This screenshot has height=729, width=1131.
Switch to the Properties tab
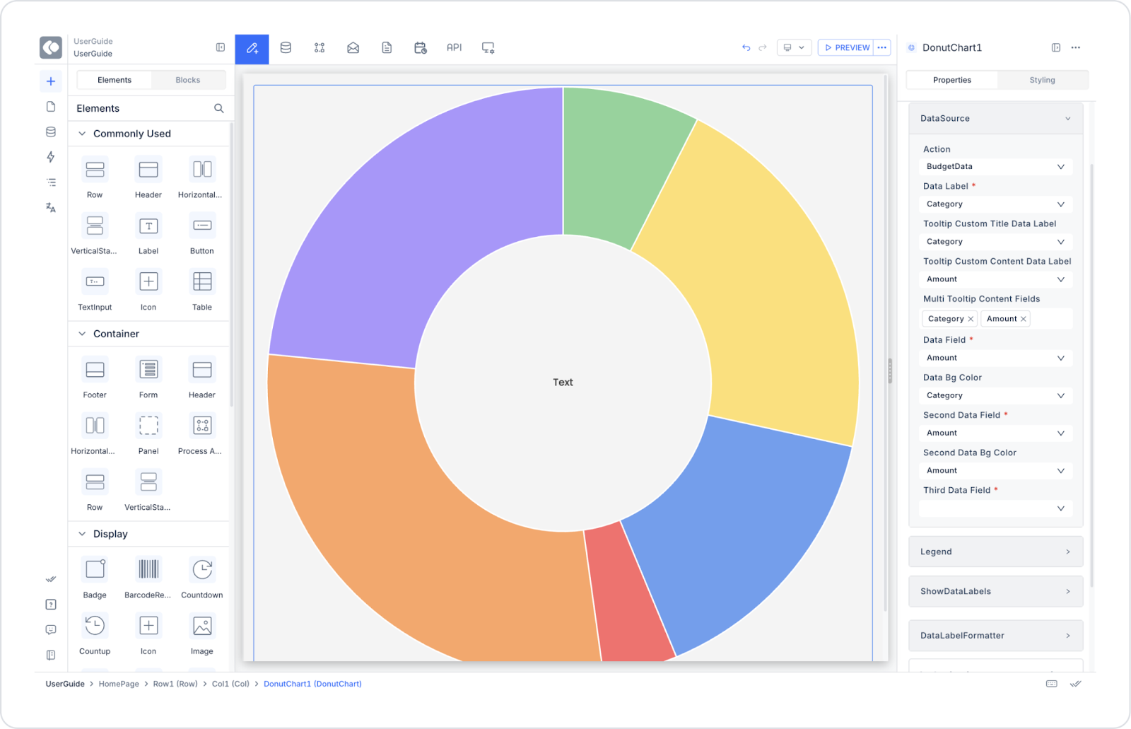click(x=952, y=80)
